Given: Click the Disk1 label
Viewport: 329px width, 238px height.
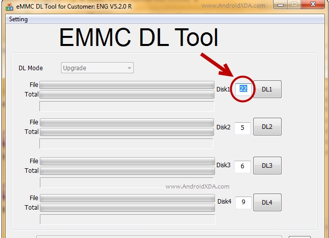Looking at the screenshot, I should tap(223, 89).
